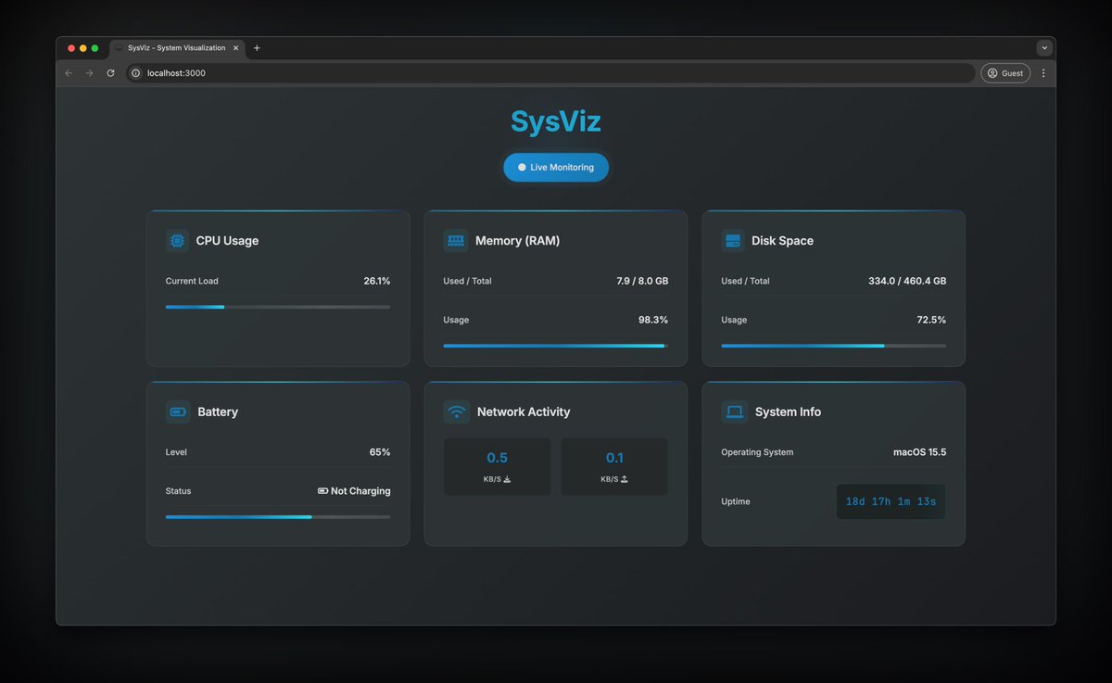Click the 98.3% memory usage value
The height and width of the screenshot is (683, 1112).
(x=653, y=320)
